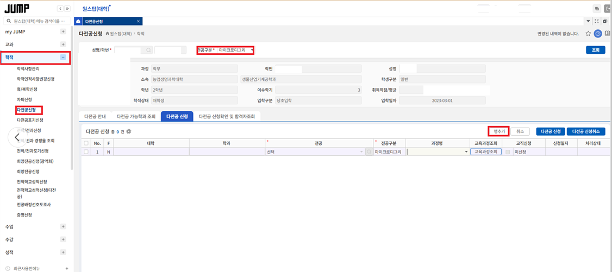Click the magnifier icon in 전공 cell
Screen dimensions: 612x272
click(369, 152)
